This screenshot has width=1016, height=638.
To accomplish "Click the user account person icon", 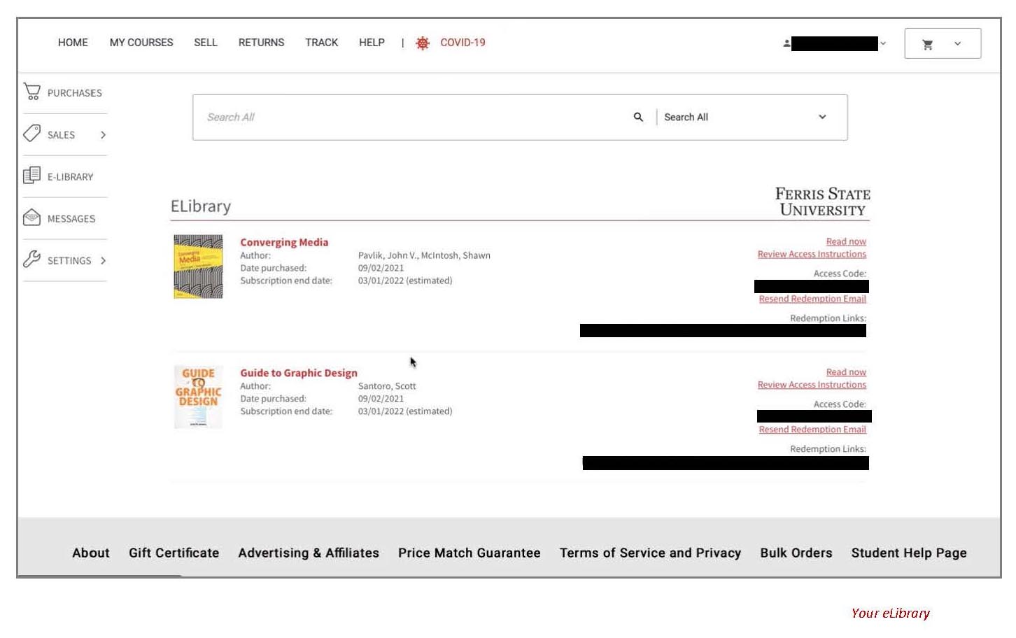I will [786, 43].
